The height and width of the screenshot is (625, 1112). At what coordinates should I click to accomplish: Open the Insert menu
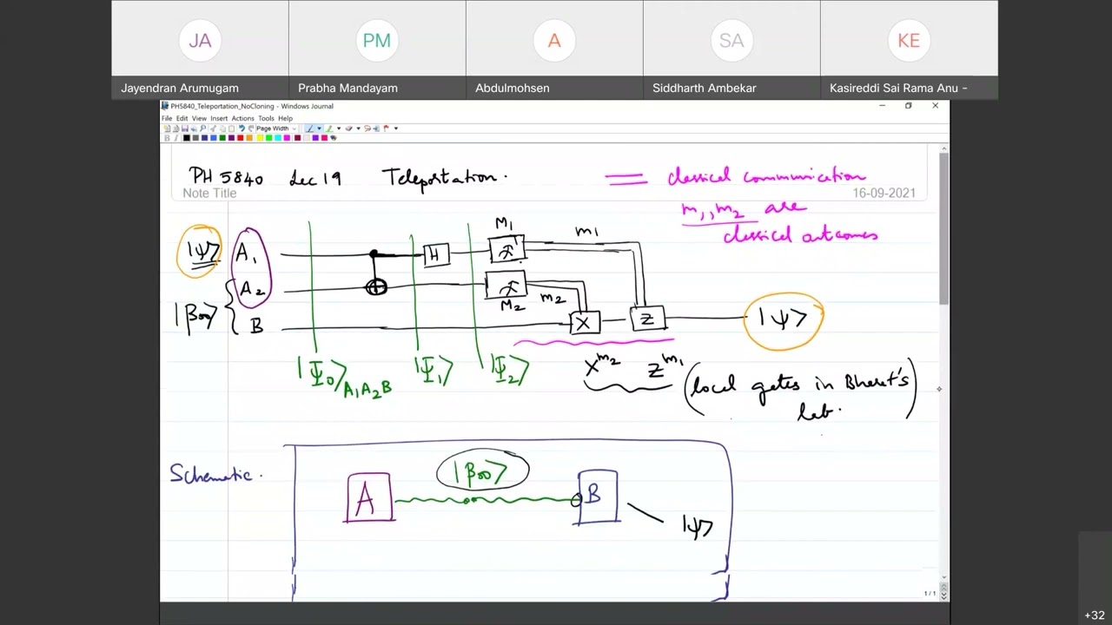click(218, 118)
